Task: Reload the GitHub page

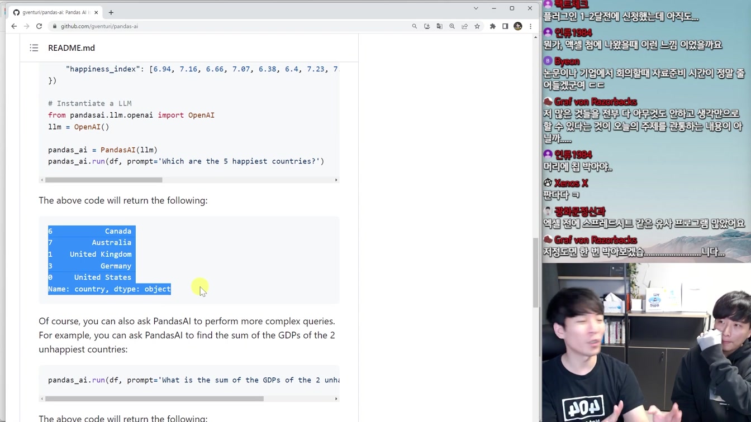Action: [39, 26]
